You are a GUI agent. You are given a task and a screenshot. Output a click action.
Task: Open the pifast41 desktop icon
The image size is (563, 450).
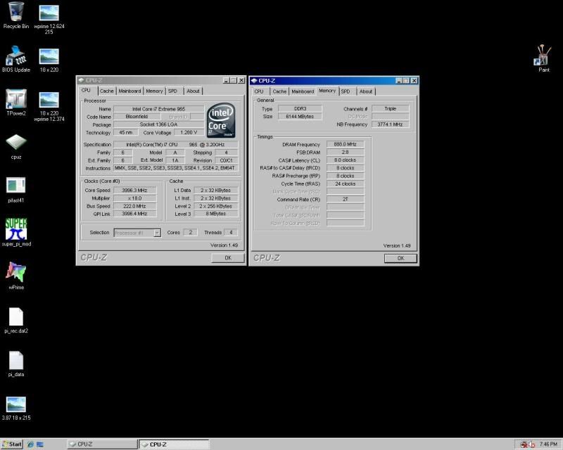[x=15, y=186]
